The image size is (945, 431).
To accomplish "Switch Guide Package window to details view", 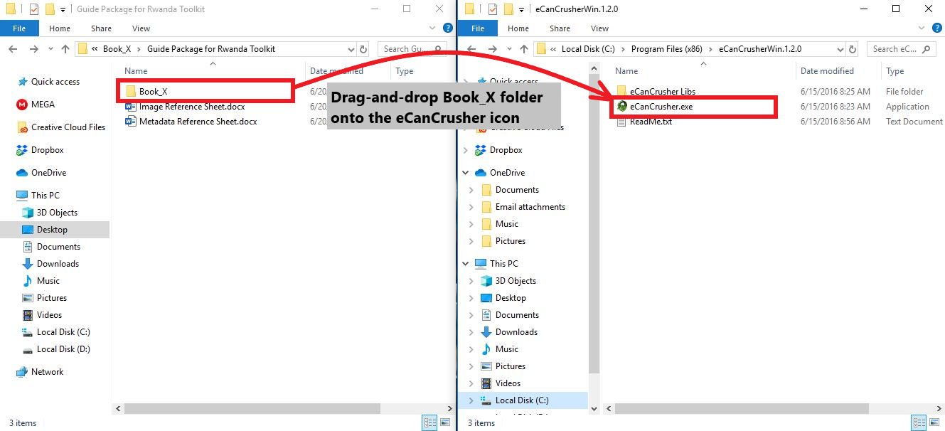I will tap(430, 423).
